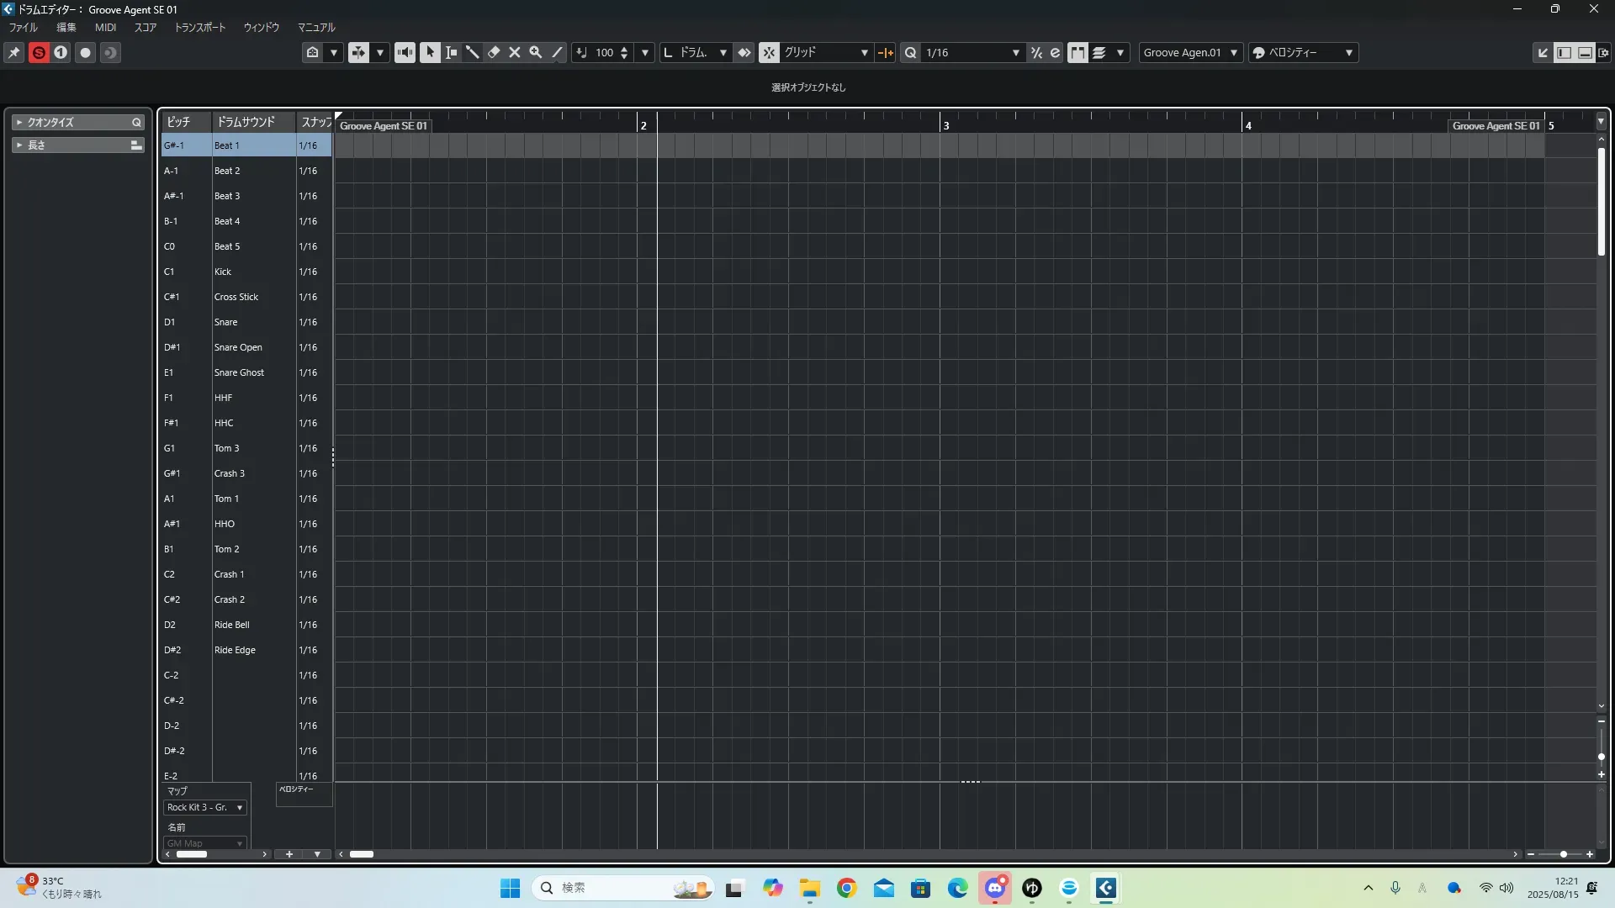The height and width of the screenshot is (908, 1615).
Task: Open Google Chrome from the taskbar
Action: coord(846,888)
